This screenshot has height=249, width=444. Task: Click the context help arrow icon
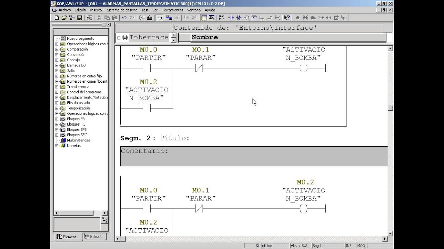click(x=287, y=18)
